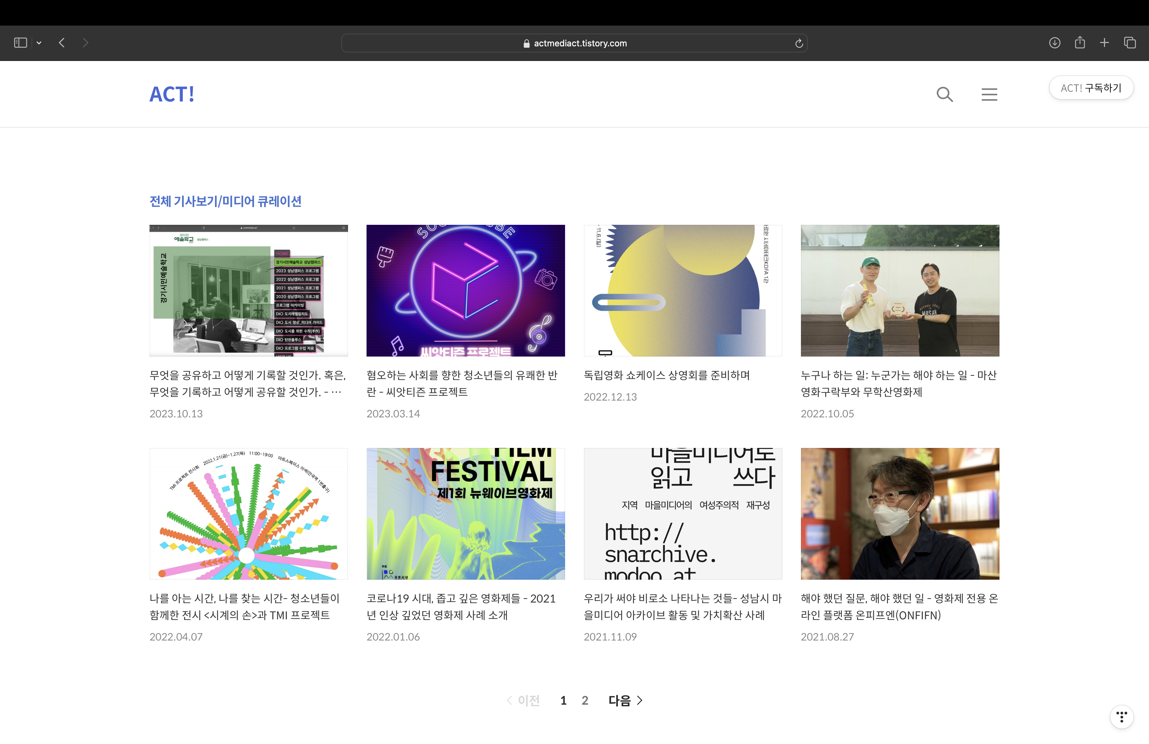The width and height of the screenshot is (1149, 744).
Task: Open the 씨앗티즌 프로젝트 neon thumbnail
Action: click(x=465, y=290)
